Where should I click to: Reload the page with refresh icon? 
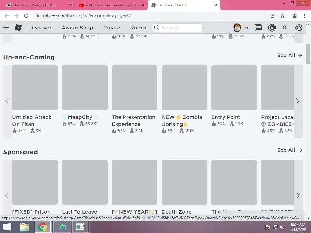(x=26, y=16)
